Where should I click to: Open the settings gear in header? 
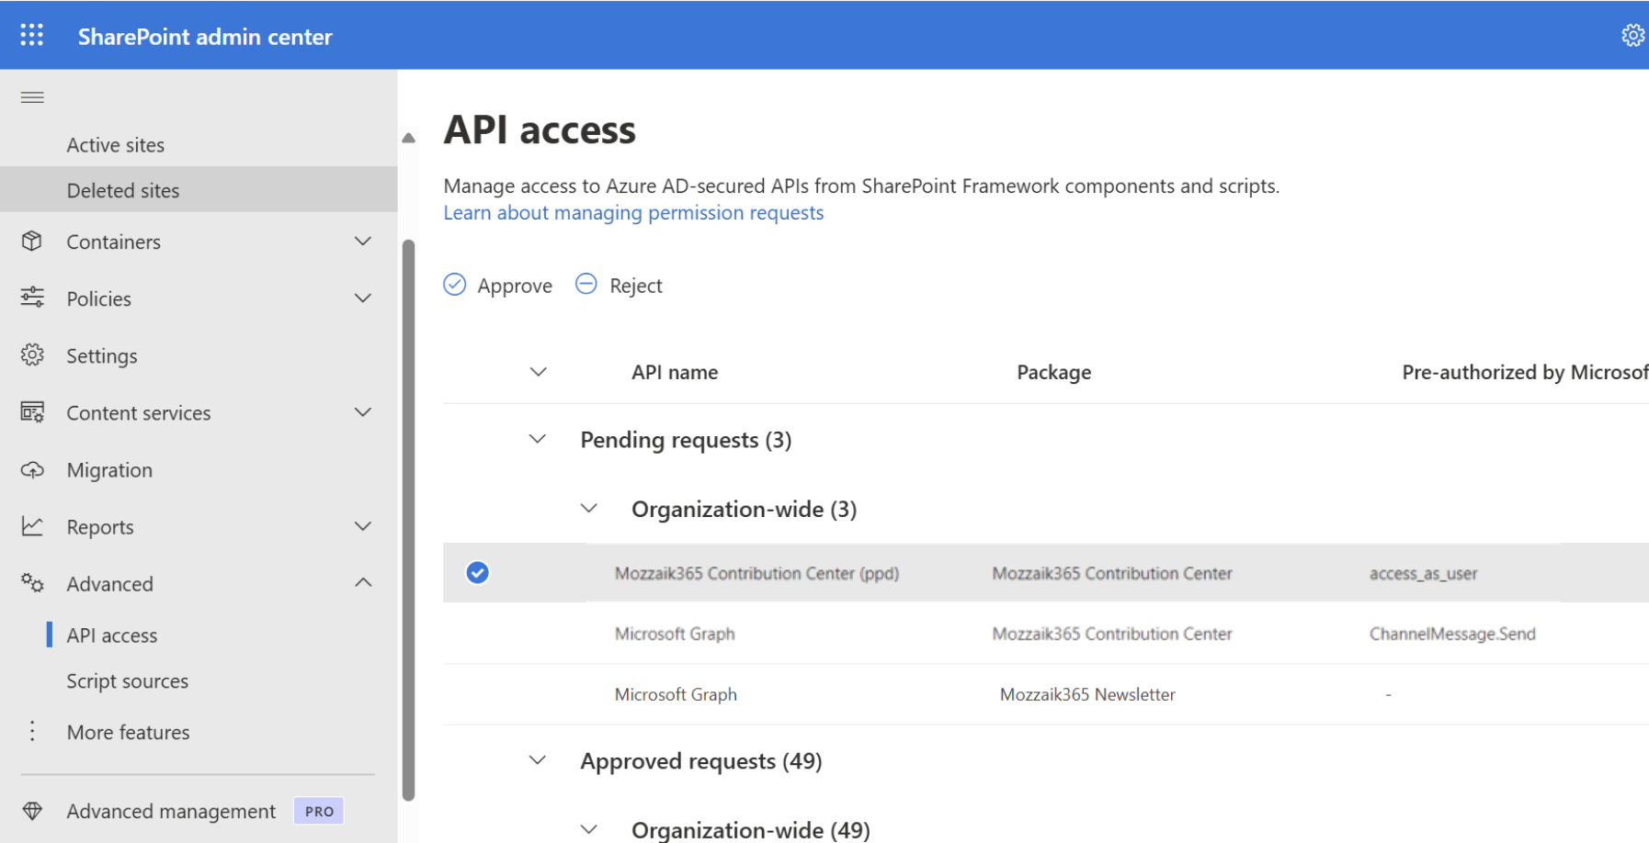tap(1632, 36)
